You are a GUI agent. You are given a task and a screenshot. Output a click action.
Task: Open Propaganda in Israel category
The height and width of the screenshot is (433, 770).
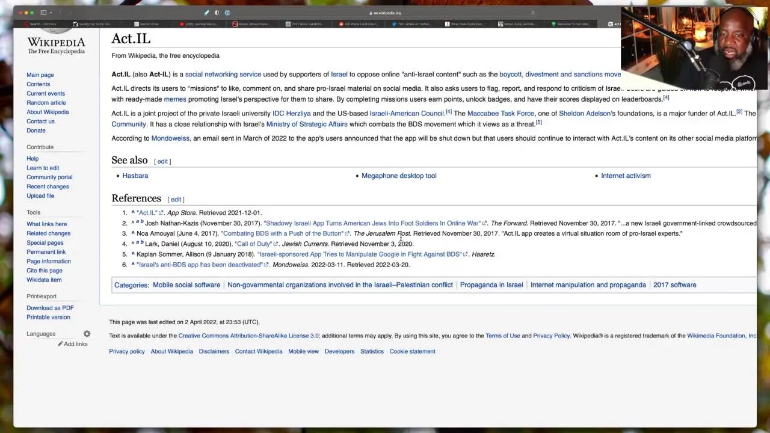(x=491, y=285)
